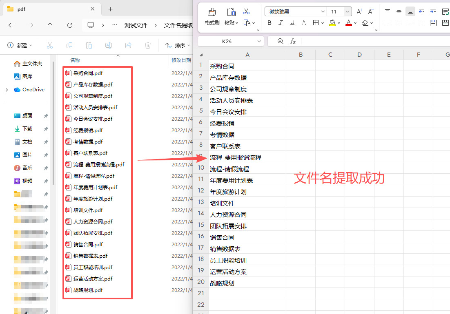The height and width of the screenshot is (314, 450).
Task: Click the Format Painter (格式刷) brush icon
Action: click(x=212, y=12)
